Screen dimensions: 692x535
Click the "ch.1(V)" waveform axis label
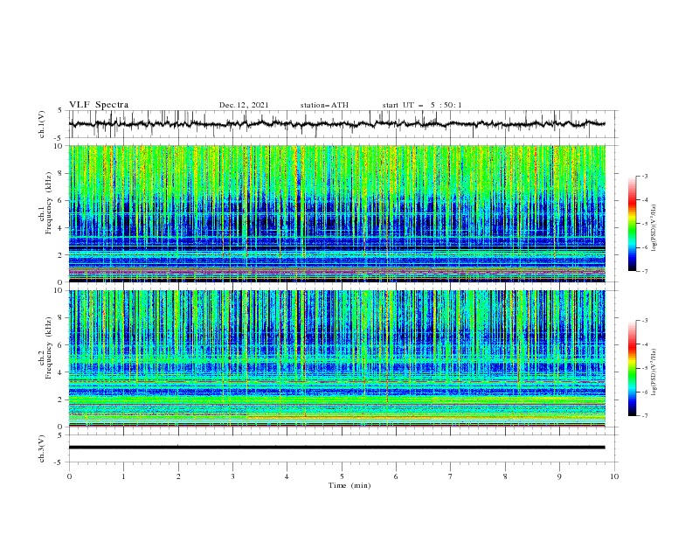(x=42, y=124)
